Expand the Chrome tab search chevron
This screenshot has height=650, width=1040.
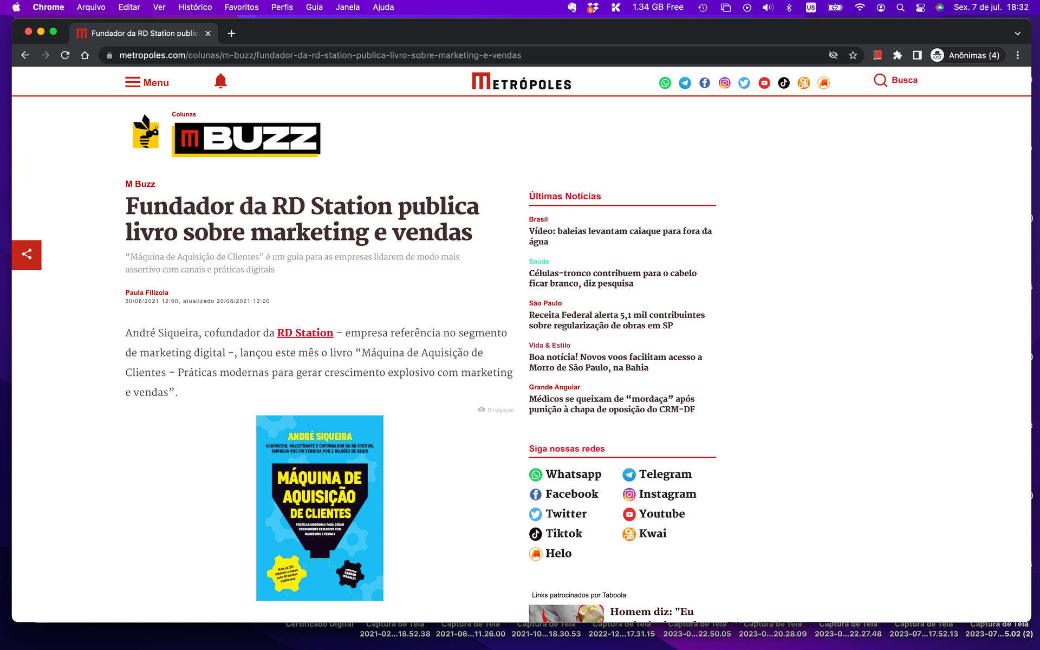(x=1018, y=34)
